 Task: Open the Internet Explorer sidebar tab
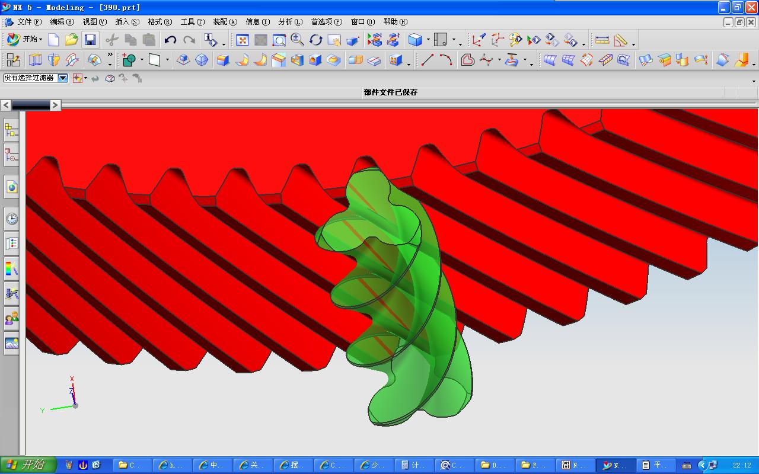click(11, 187)
